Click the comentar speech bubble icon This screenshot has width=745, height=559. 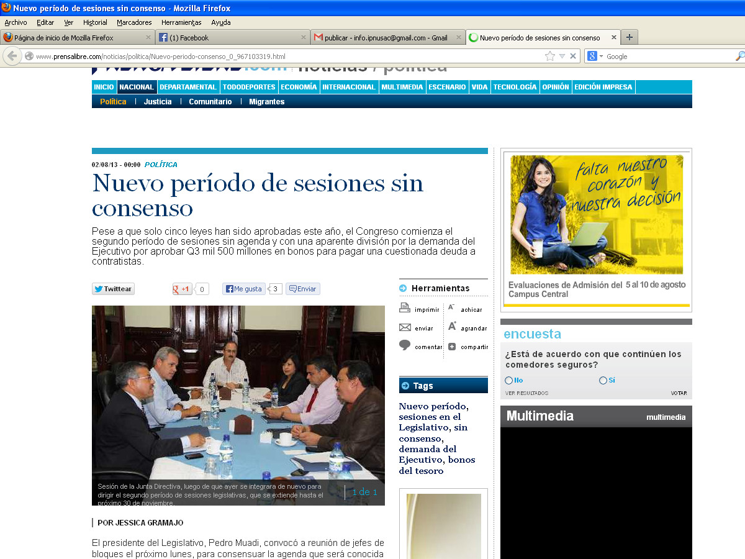click(405, 345)
